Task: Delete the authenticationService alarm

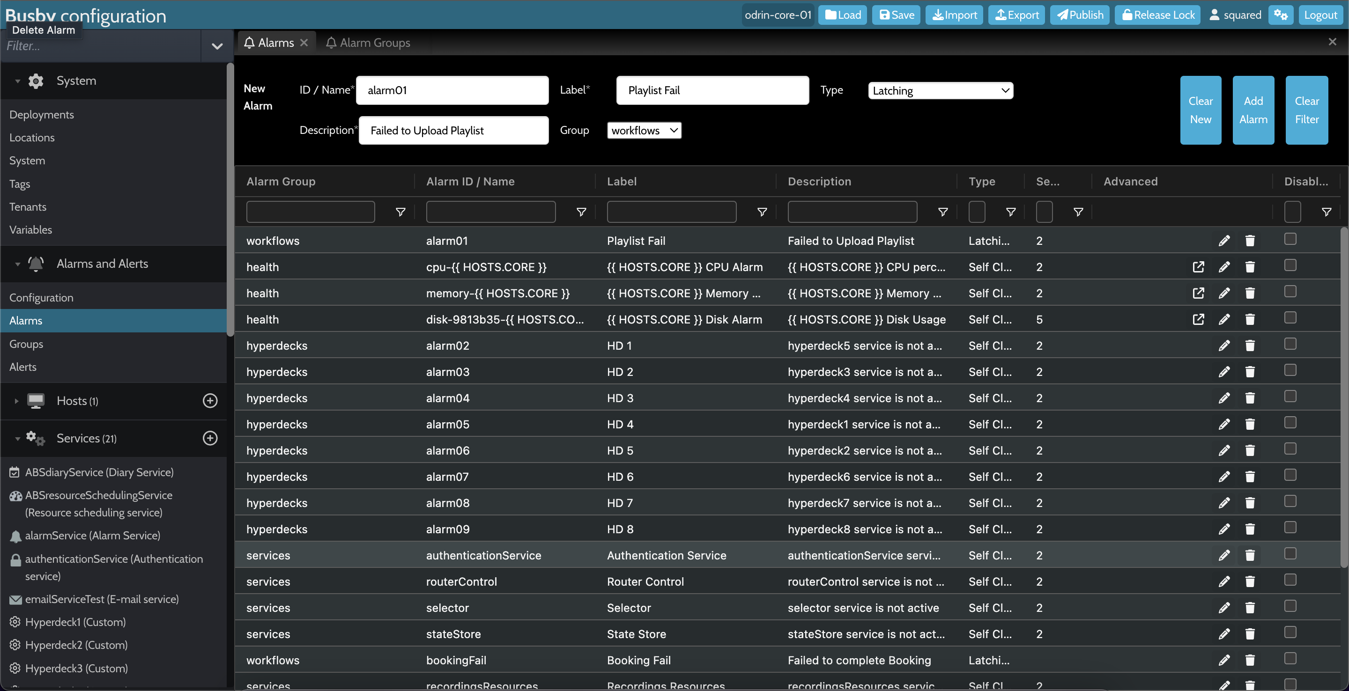Action: pyautogui.click(x=1250, y=555)
